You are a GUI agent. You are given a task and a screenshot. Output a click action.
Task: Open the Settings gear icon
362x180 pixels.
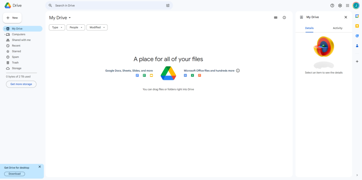coord(340,6)
